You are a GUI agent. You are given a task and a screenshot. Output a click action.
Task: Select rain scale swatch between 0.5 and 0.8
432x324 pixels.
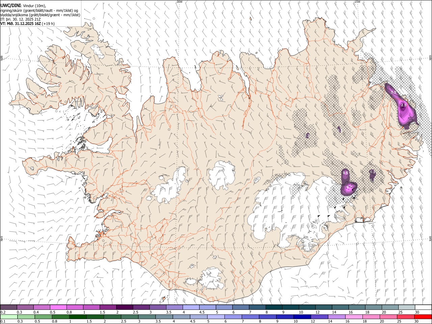tap(43, 317)
